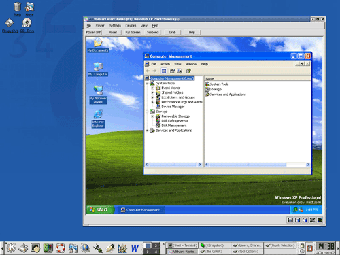Click the Reset button in VMware toolbar
The width and height of the screenshot is (340, 255).
coord(113,33)
